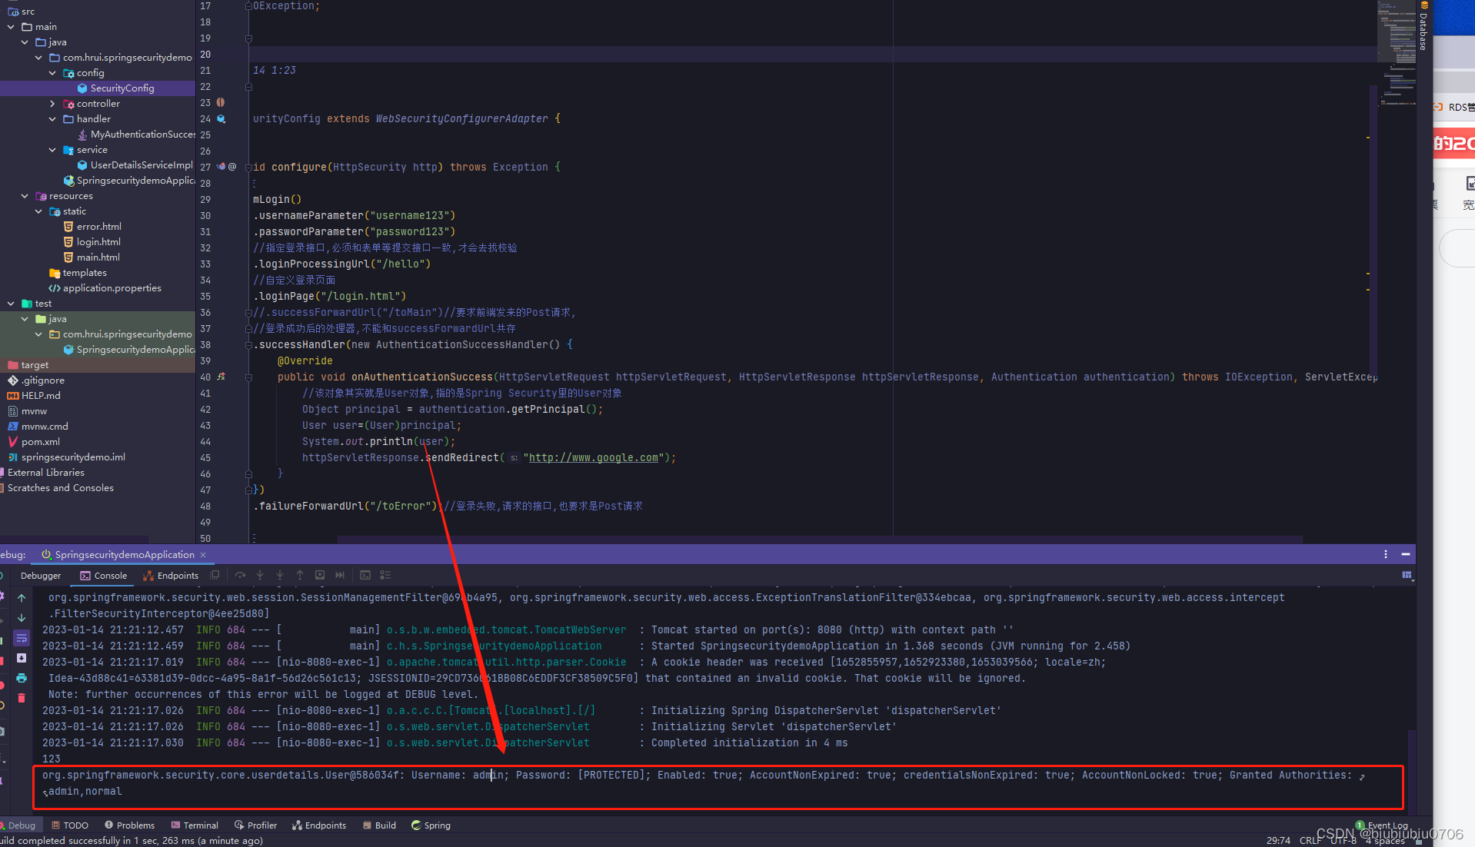Screen dimensions: 1475x847
Task: Toggle fold marker at line 38 successHandler
Action: [x=248, y=345]
